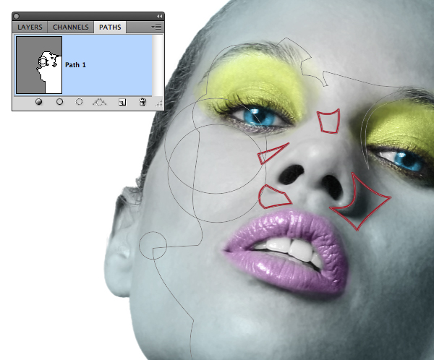The width and height of the screenshot is (434, 360).
Task: Collapse the panel with double-arrow icon
Action: (158, 16)
